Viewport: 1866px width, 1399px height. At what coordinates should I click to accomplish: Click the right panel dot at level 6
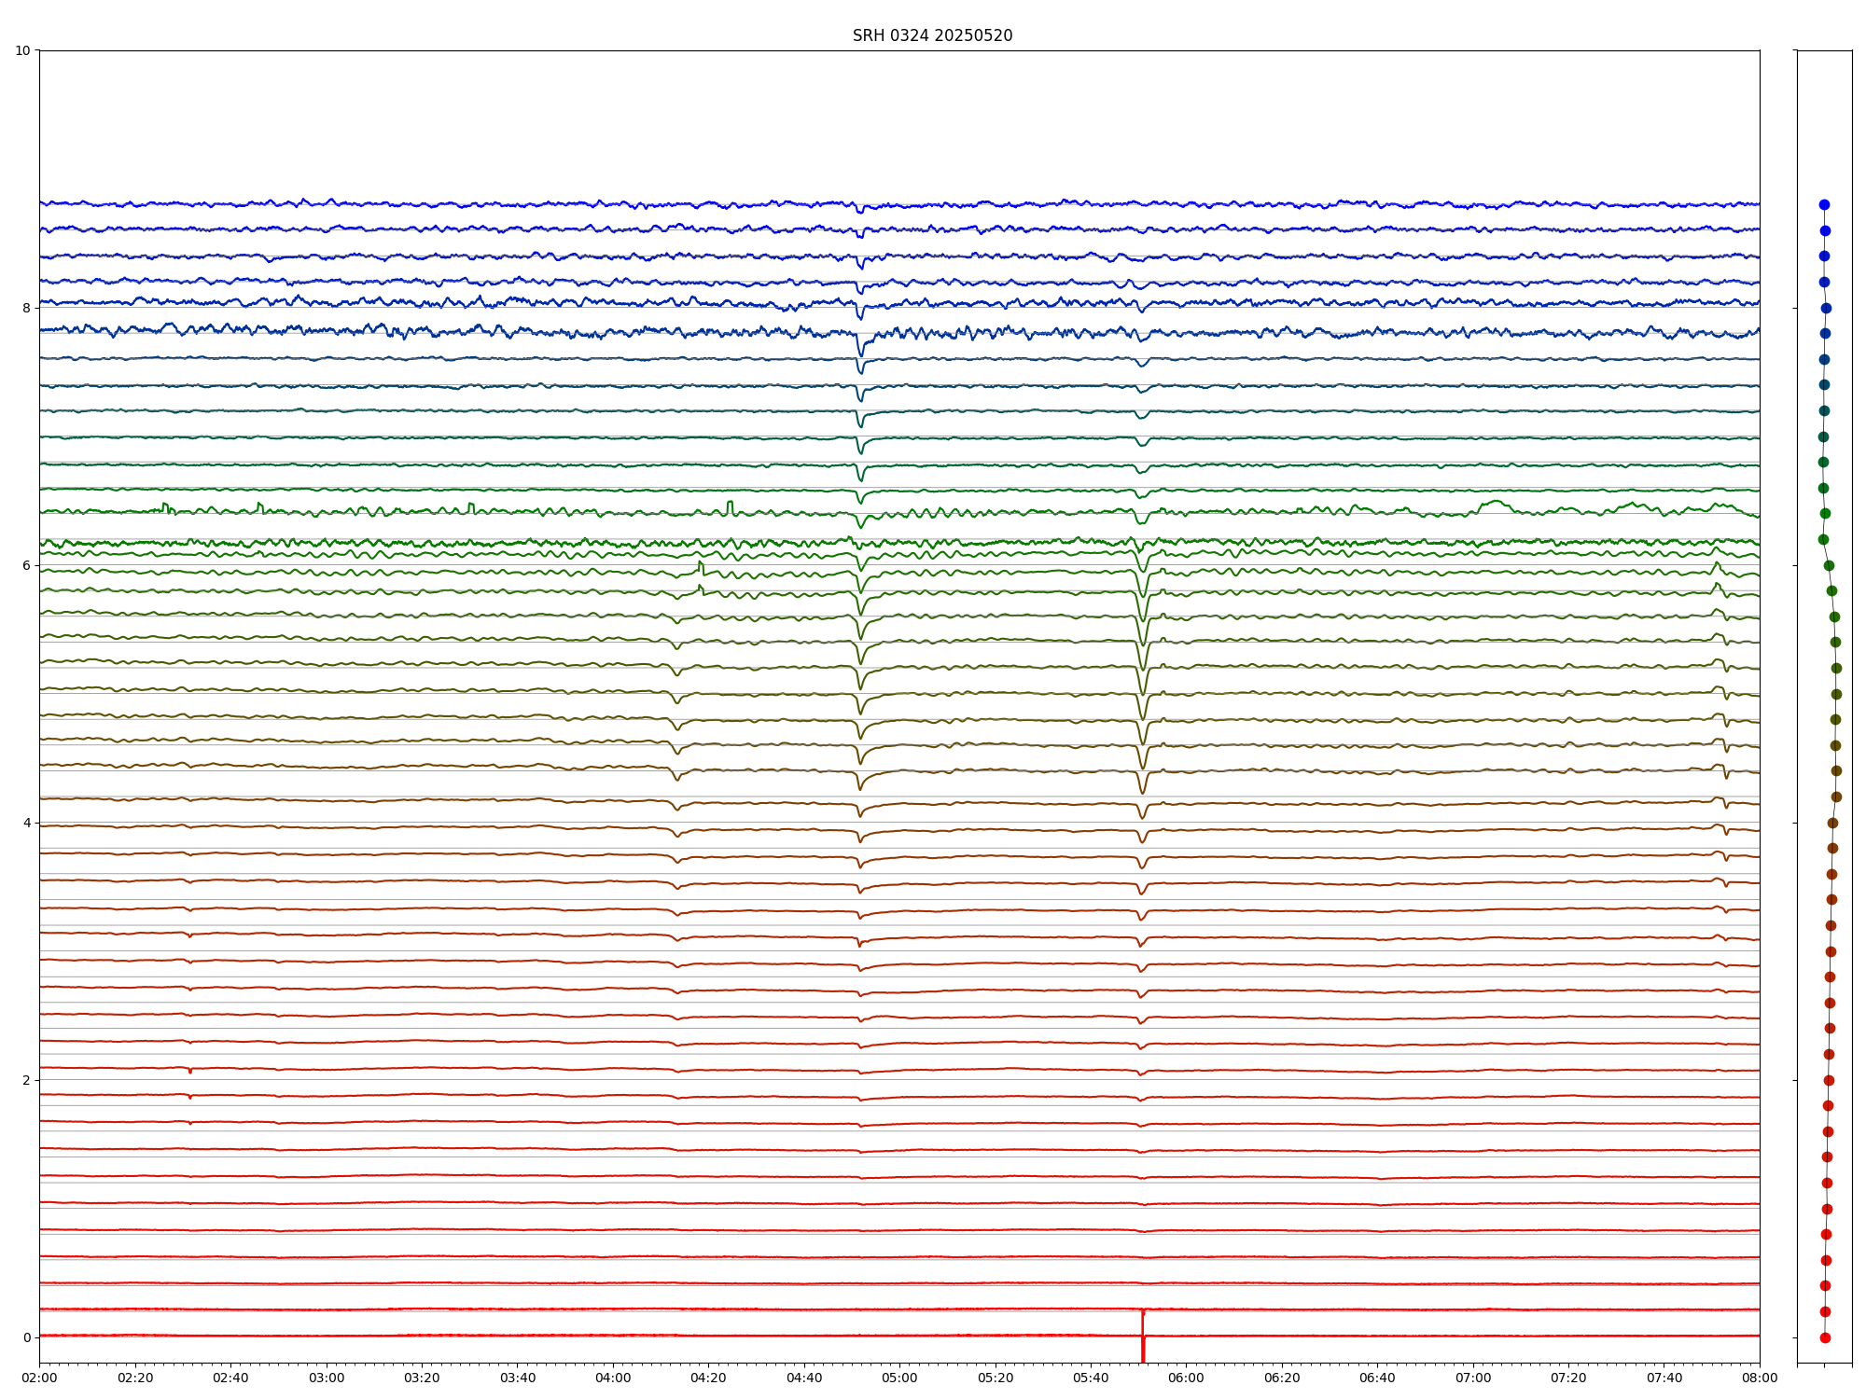coord(1829,565)
